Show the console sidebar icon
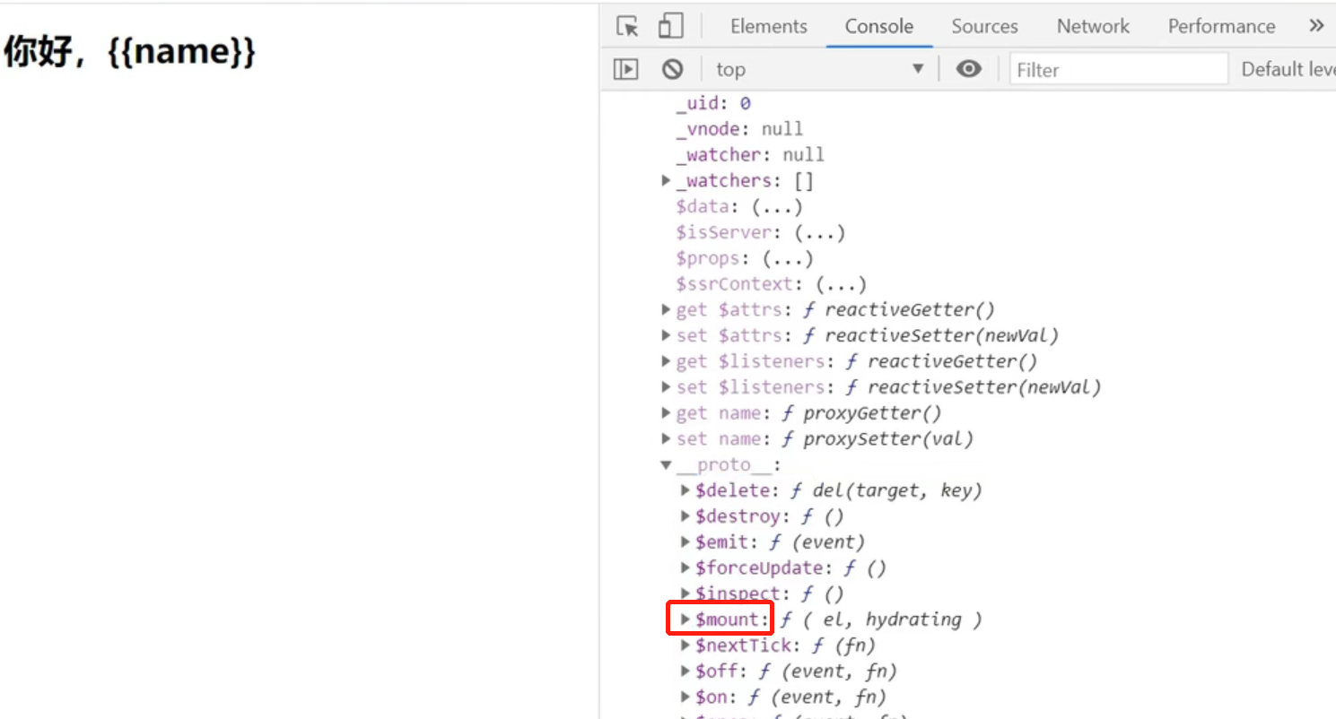The width and height of the screenshot is (1336, 719). tap(626, 69)
